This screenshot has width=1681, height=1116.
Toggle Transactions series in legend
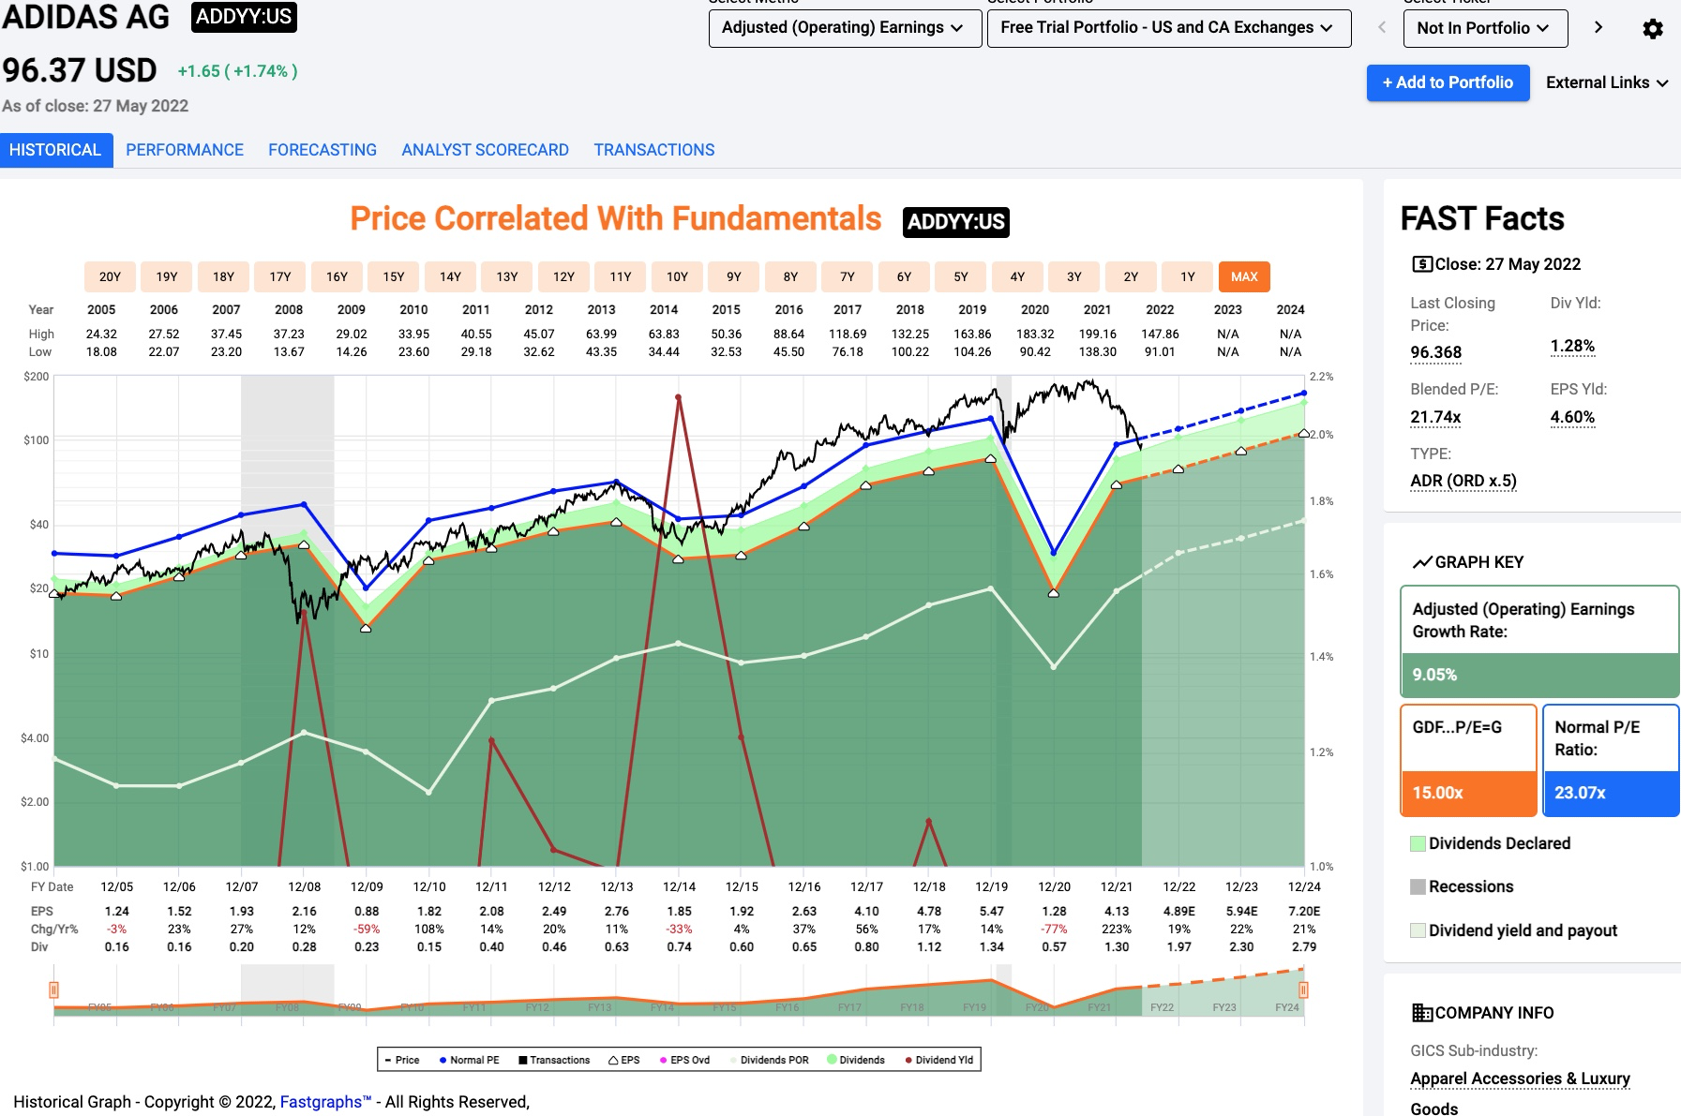tap(554, 1060)
